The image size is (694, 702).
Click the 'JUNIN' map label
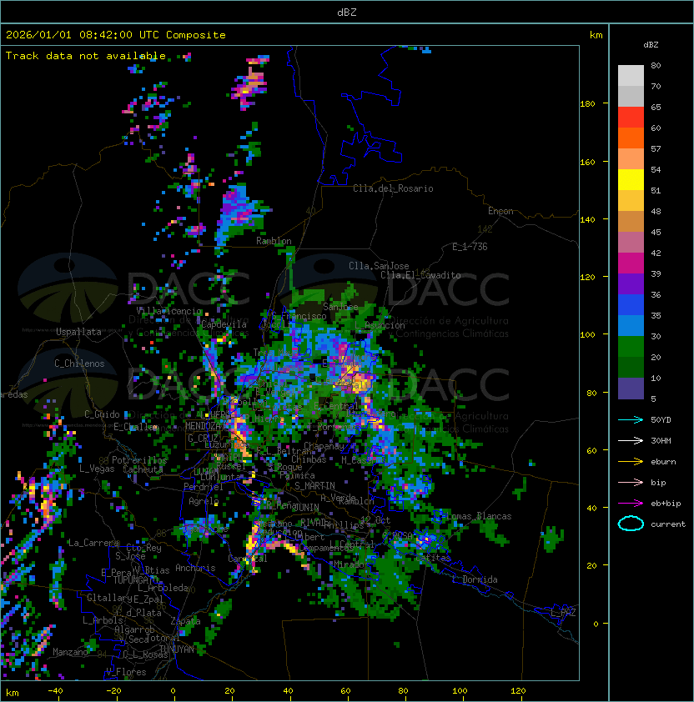(306, 507)
